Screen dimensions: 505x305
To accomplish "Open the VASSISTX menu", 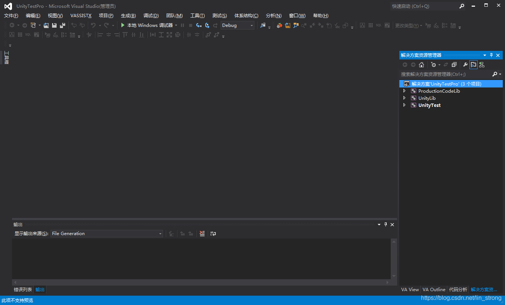I will (x=81, y=16).
